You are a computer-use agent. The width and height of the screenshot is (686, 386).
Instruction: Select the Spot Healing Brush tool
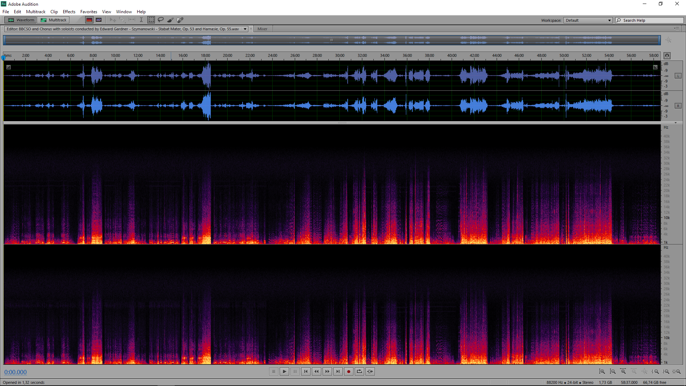click(180, 20)
